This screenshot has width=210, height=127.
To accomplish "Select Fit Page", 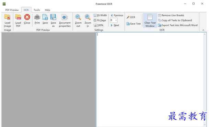I will point(100,20).
